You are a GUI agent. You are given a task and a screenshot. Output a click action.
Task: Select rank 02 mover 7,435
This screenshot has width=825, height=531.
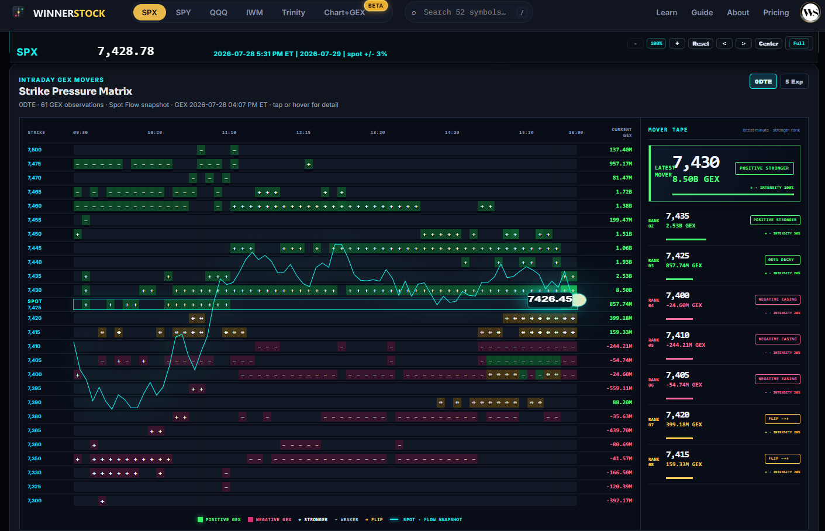pyautogui.click(x=724, y=226)
